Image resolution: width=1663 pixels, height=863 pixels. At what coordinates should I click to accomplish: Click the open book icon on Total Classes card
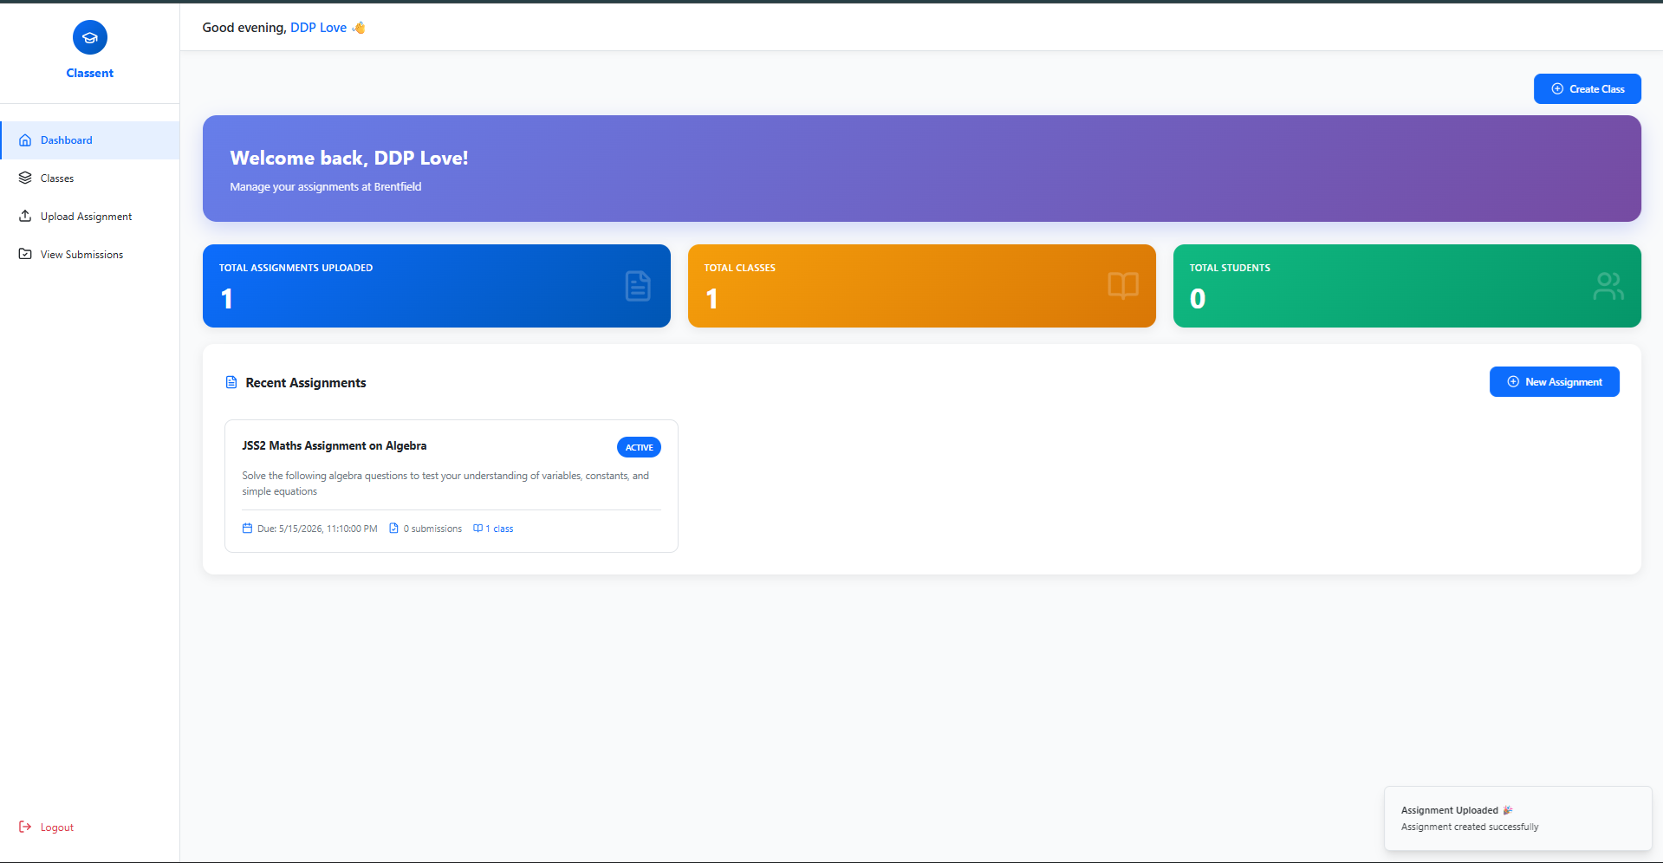[x=1123, y=286]
